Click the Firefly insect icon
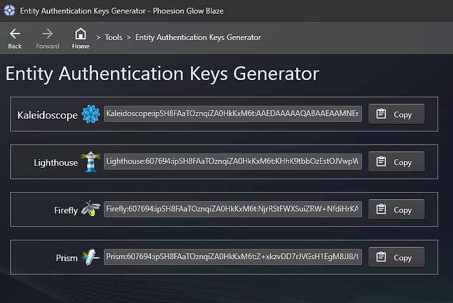 click(91, 208)
